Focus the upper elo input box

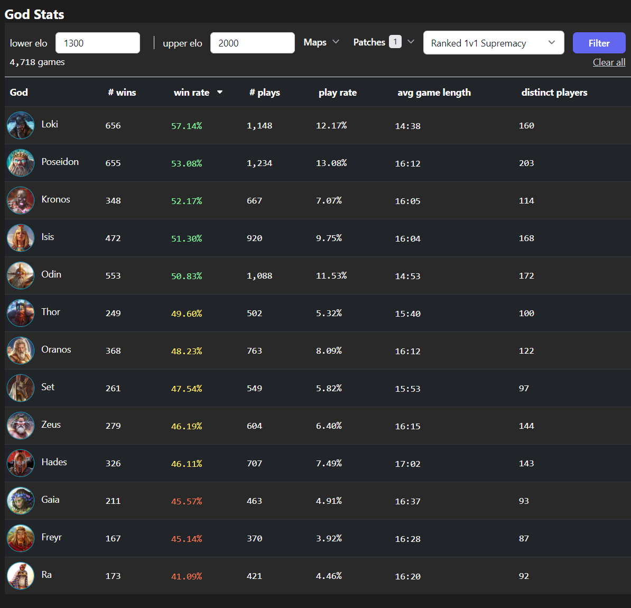tap(252, 43)
